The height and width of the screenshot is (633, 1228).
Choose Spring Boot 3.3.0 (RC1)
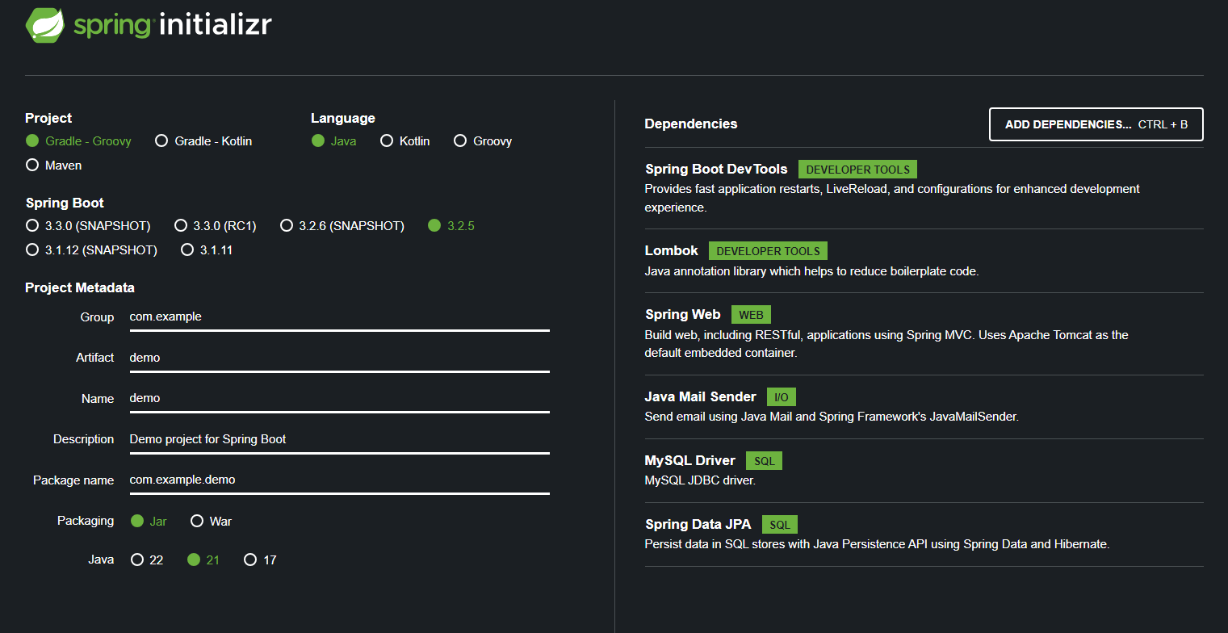click(216, 225)
